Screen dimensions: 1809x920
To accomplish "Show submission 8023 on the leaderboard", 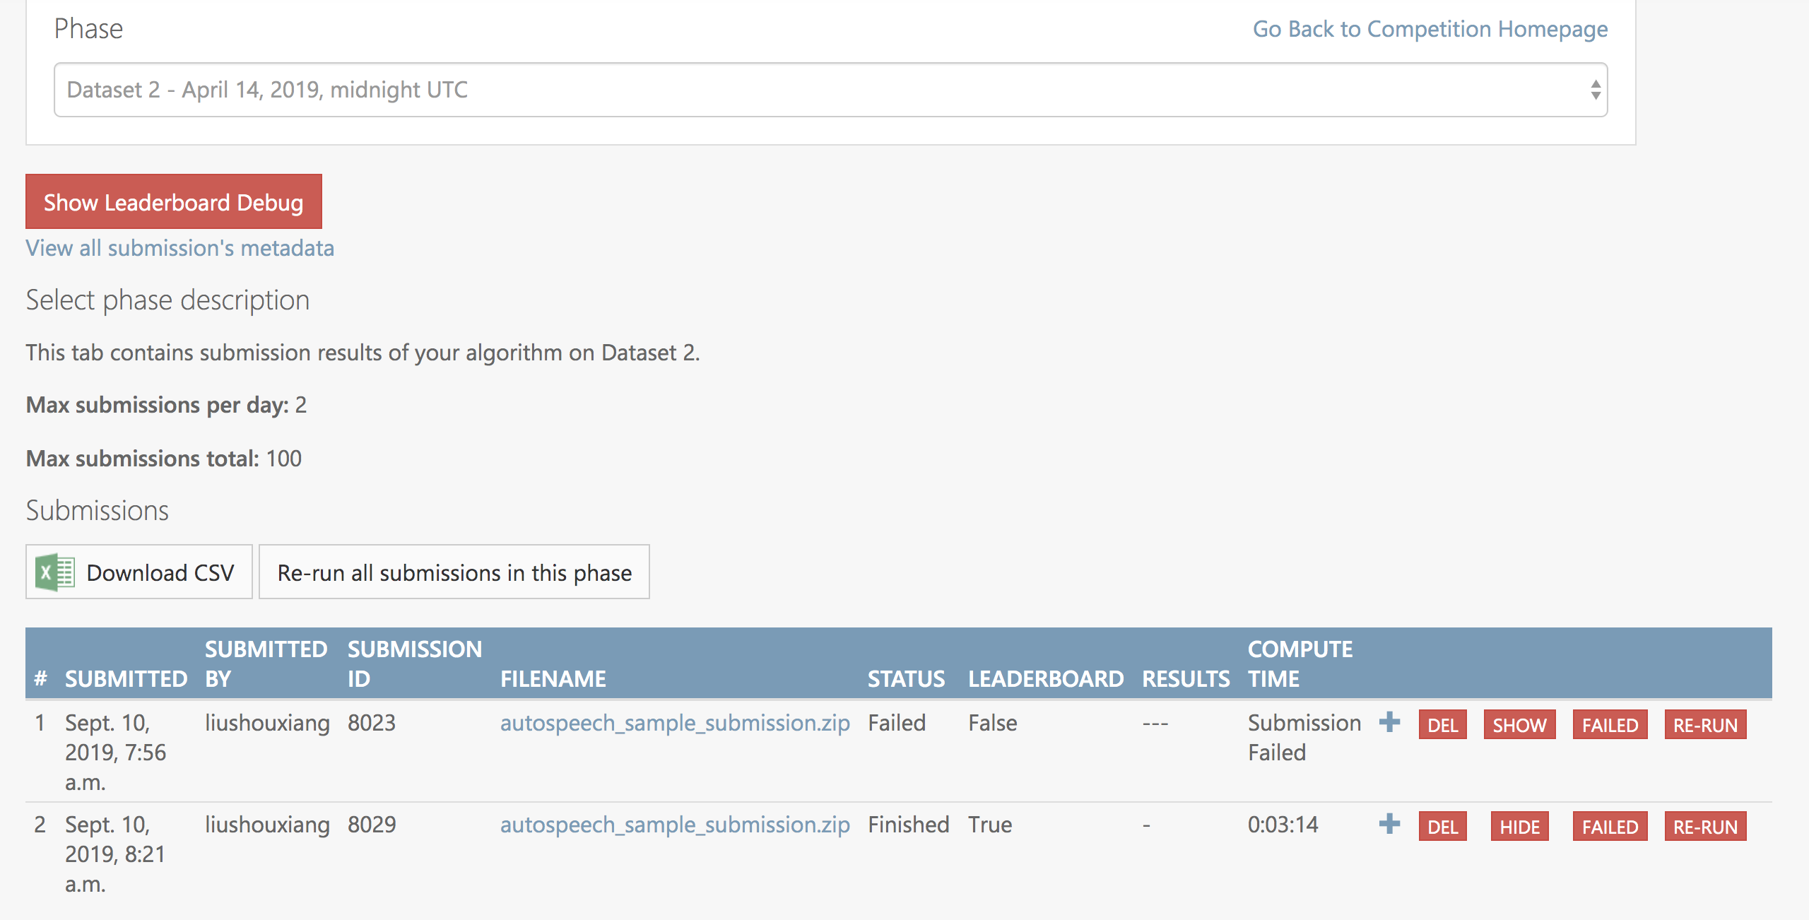I will pyautogui.click(x=1520, y=724).
